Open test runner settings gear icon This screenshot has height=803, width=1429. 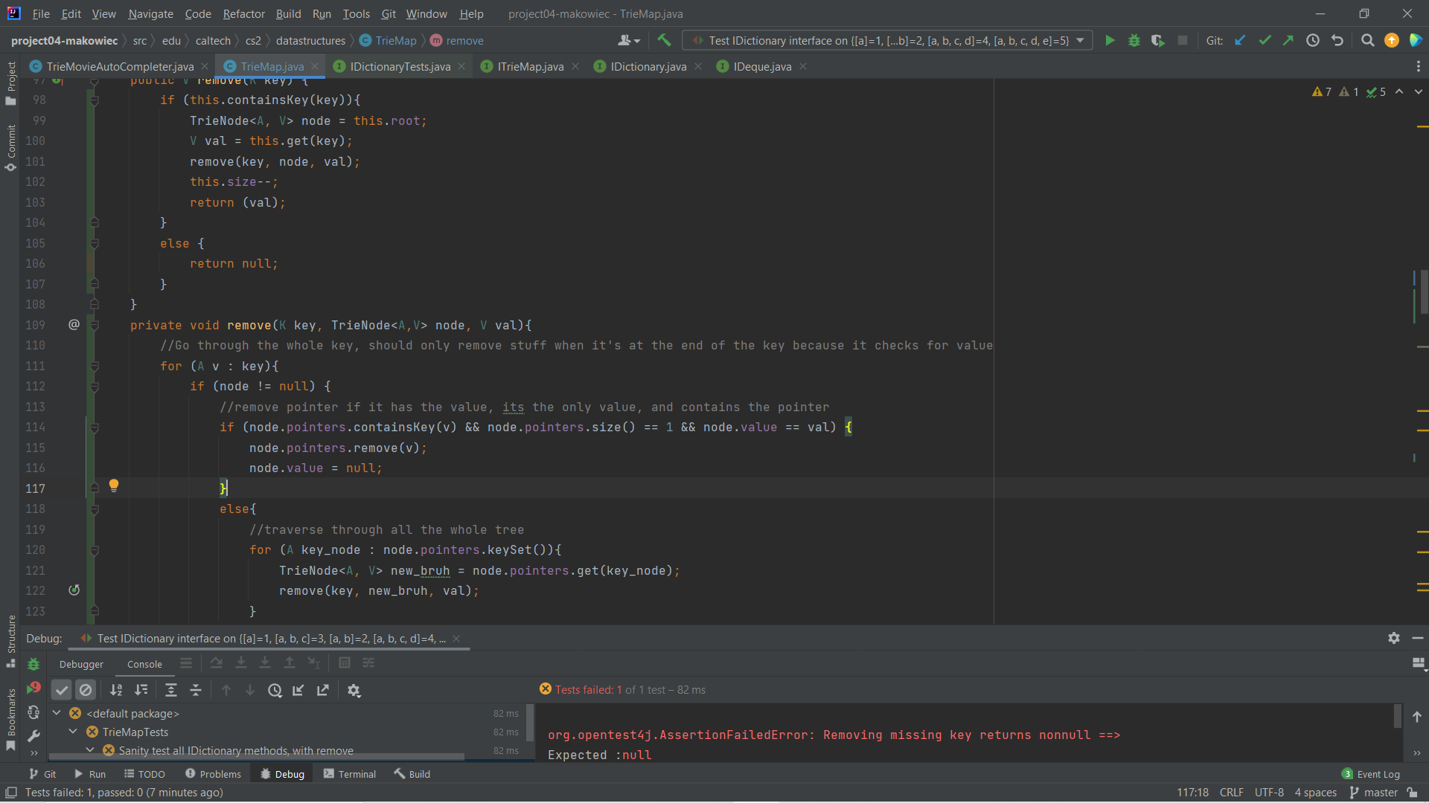tap(354, 691)
